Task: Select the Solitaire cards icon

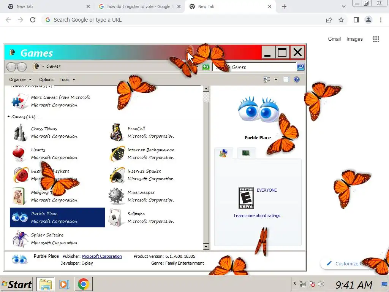Action: 115,217
